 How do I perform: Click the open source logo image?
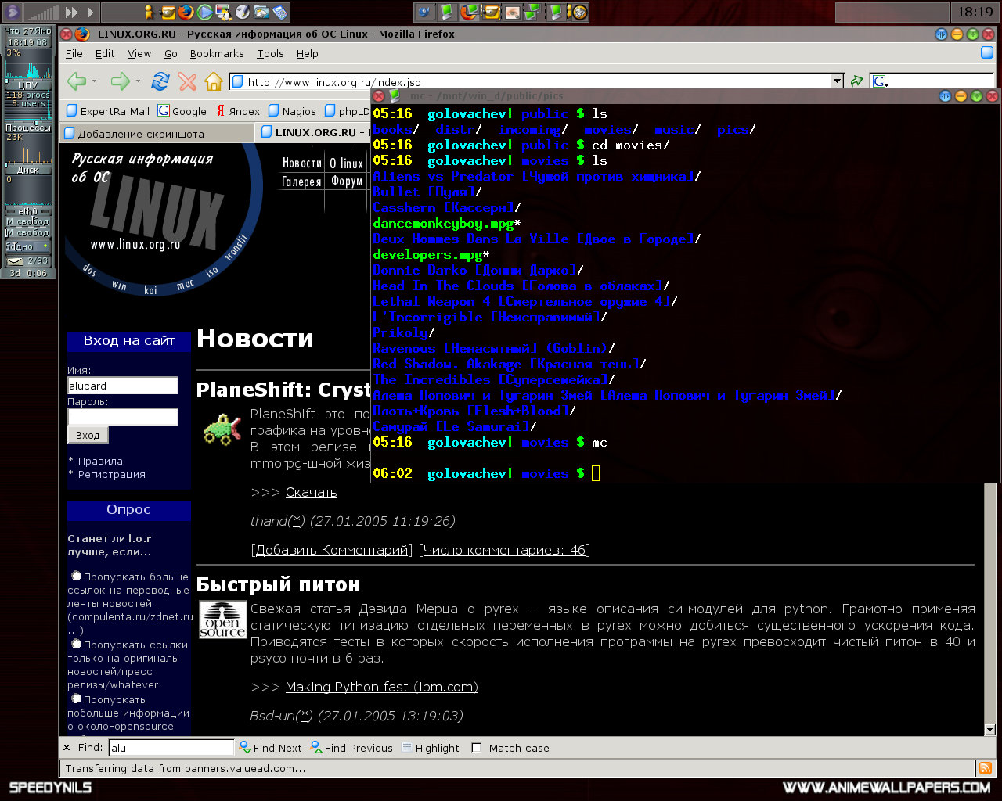[222, 620]
